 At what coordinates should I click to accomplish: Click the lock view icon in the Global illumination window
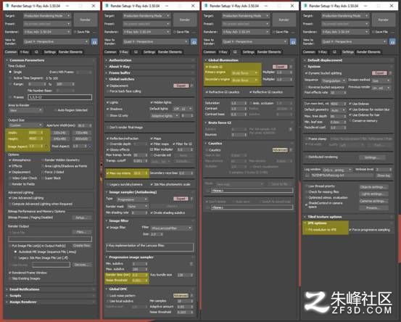293,42
